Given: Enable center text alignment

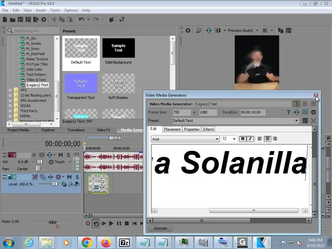Looking at the screenshot, I should click(267, 139).
